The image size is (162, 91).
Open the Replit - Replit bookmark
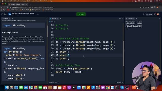[x=25, y=10]
